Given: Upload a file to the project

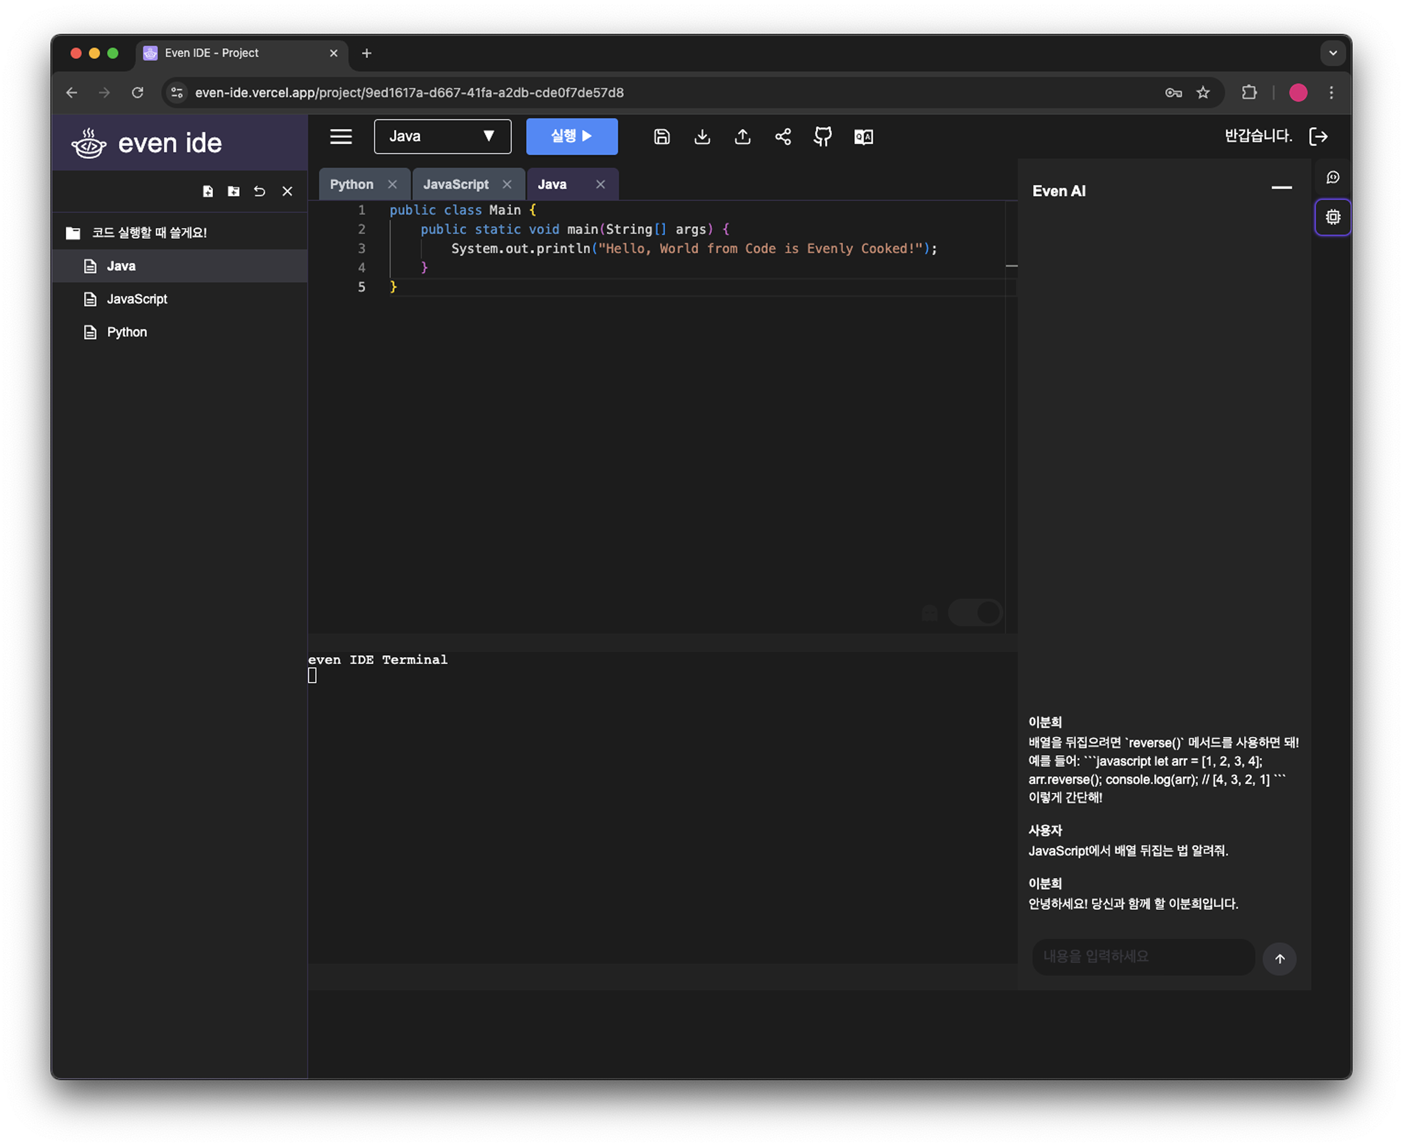Looking at the screenshot, I should [742, 137].
